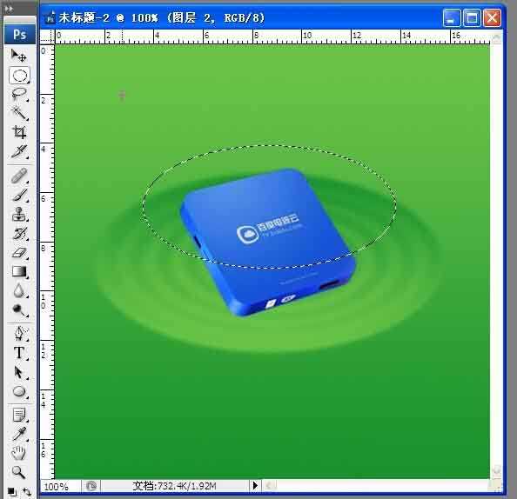Screen dimensions: 517x499
Task: Select the Blur tool
Action: tap(19, 291)
